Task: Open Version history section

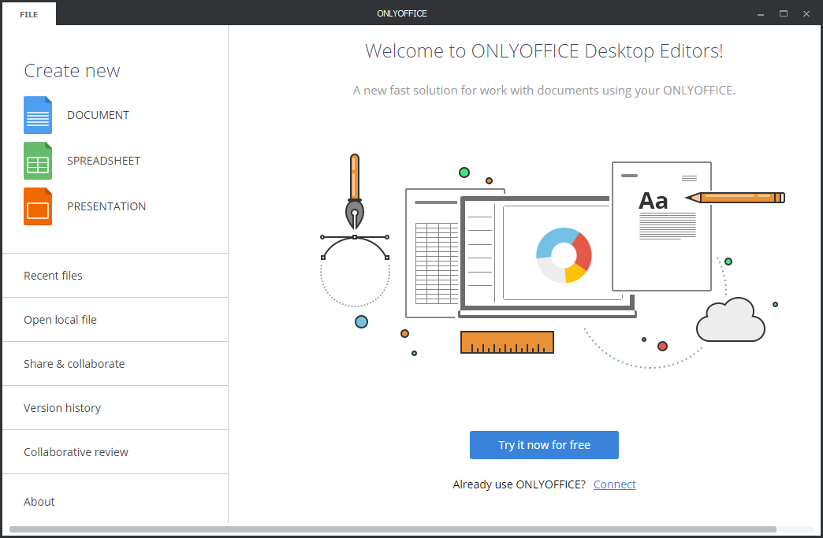Action: [115, 407]
